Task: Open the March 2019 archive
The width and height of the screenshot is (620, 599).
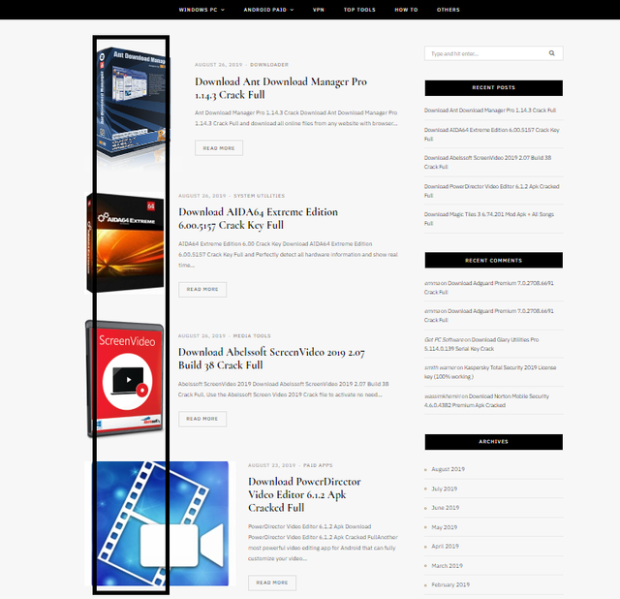Action: pos(447,565)
